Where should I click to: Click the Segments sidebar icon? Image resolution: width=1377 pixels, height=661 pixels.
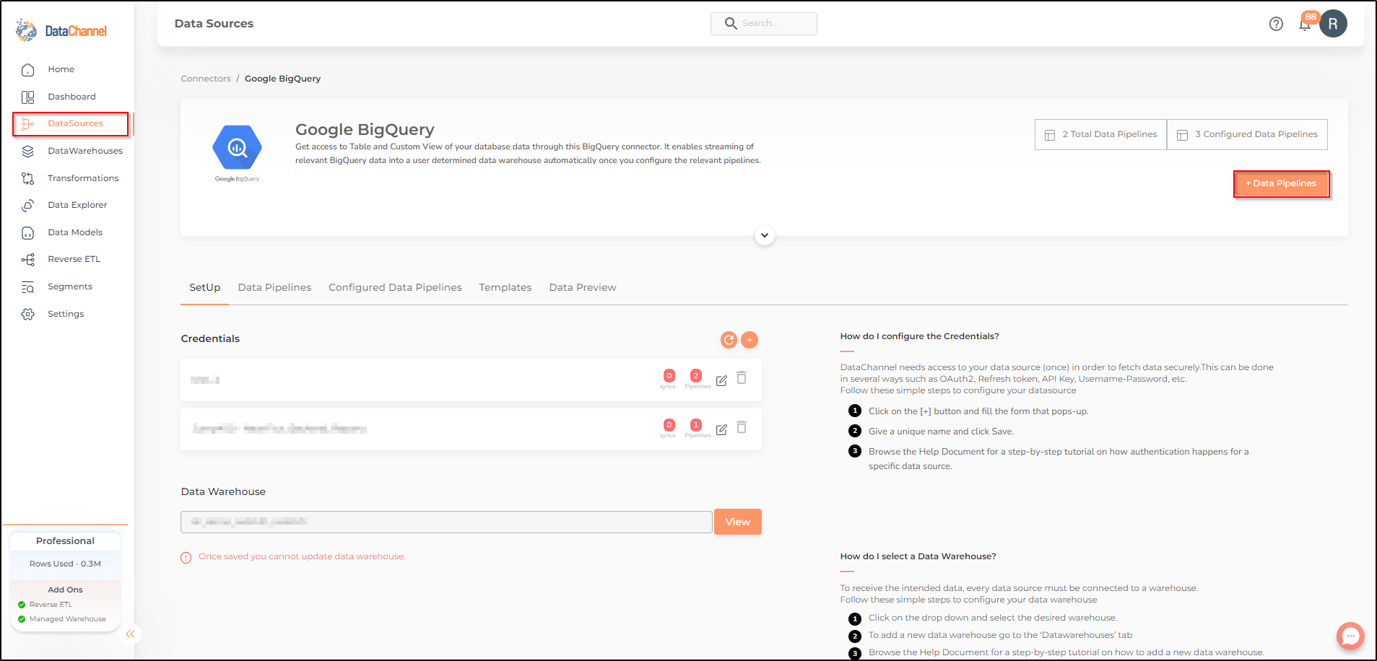click(x=27, y=287)
